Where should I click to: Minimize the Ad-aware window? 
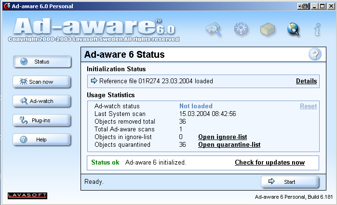[x=314, y=6]
